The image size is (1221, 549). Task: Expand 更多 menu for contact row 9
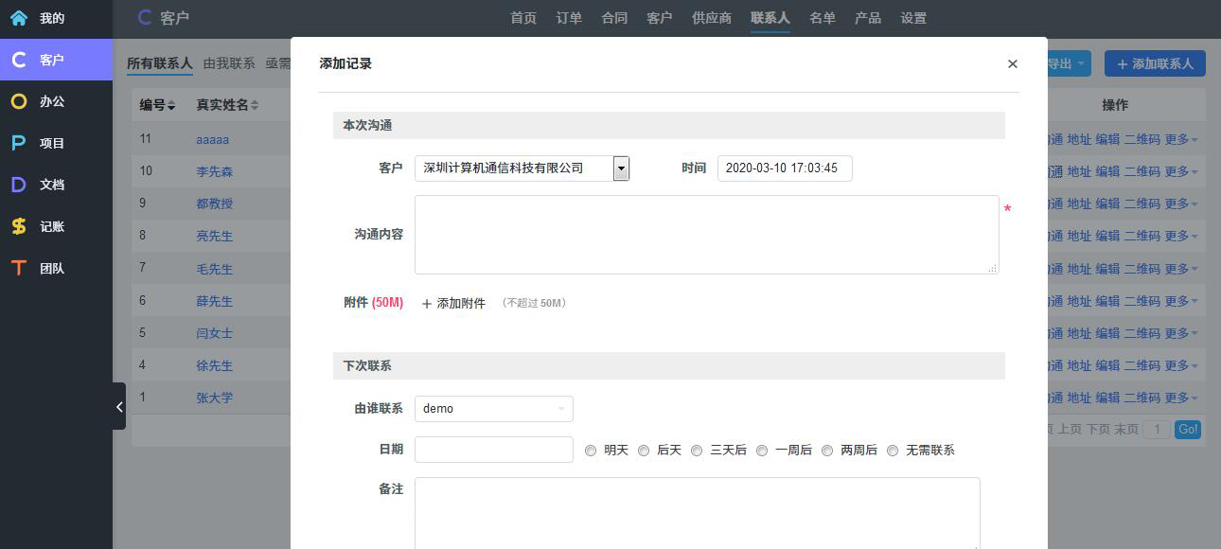point(1181,204)
